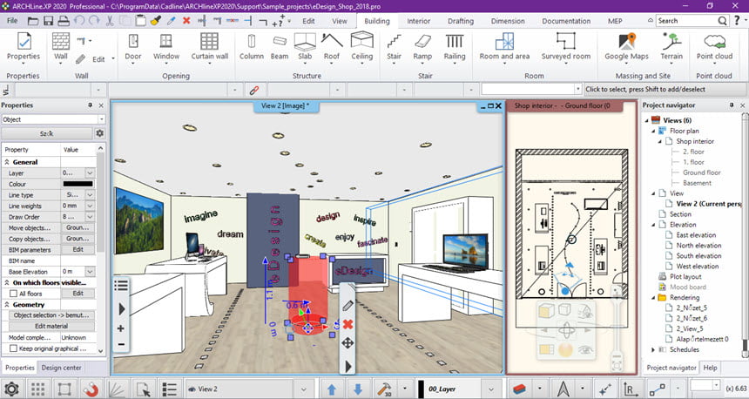Collapse the General properties section

[7, 162]
